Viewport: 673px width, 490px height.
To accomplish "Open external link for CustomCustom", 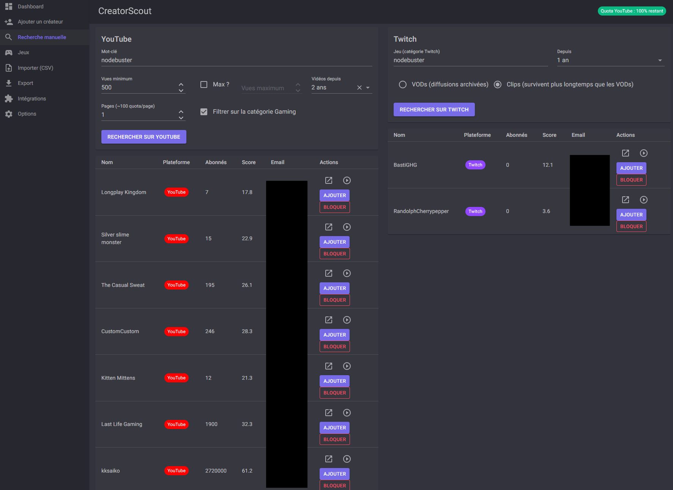I will pyautogui.click(x=329, y=320).
